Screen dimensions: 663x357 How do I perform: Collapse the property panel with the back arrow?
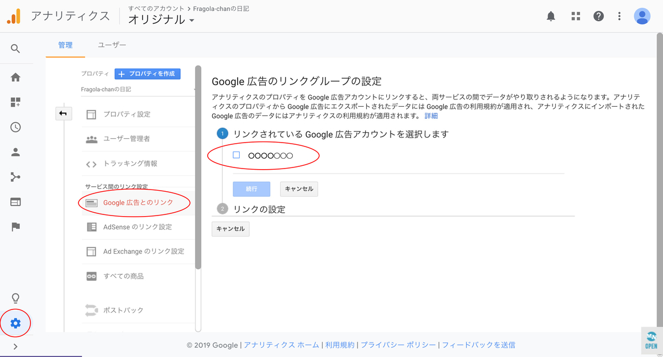[x=64, y=113]
